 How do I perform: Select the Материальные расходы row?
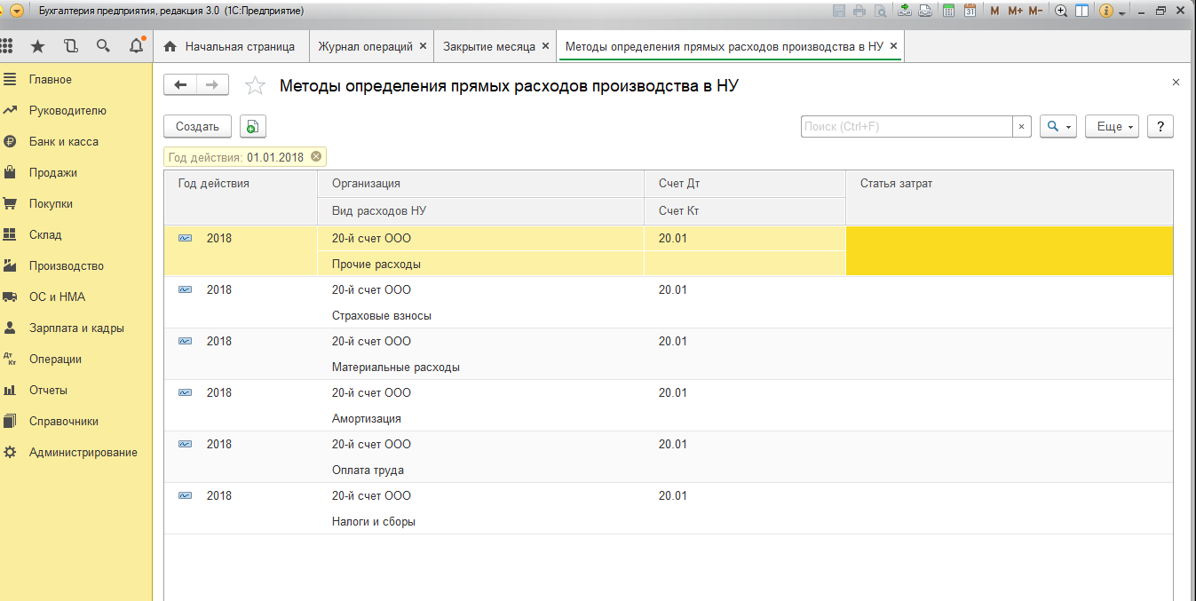[x=669, y=354]
